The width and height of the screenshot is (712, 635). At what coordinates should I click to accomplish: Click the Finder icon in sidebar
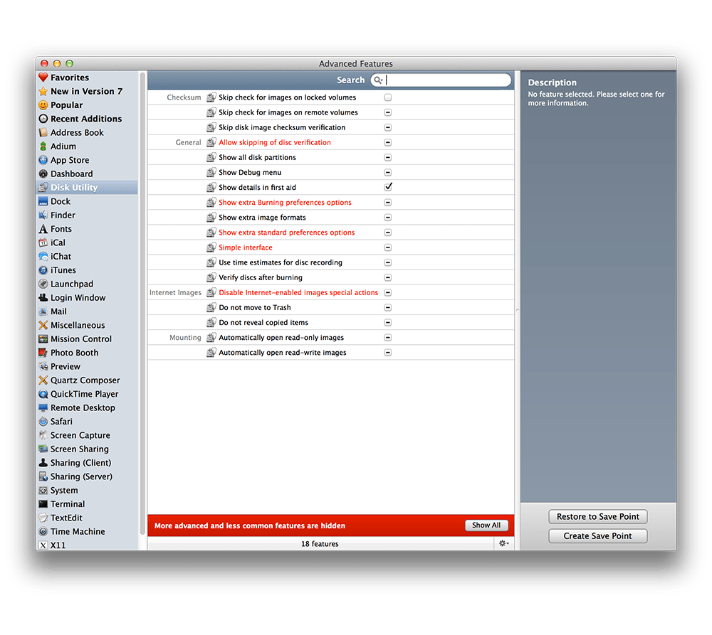pyautogui.click(x=43, y=215)
